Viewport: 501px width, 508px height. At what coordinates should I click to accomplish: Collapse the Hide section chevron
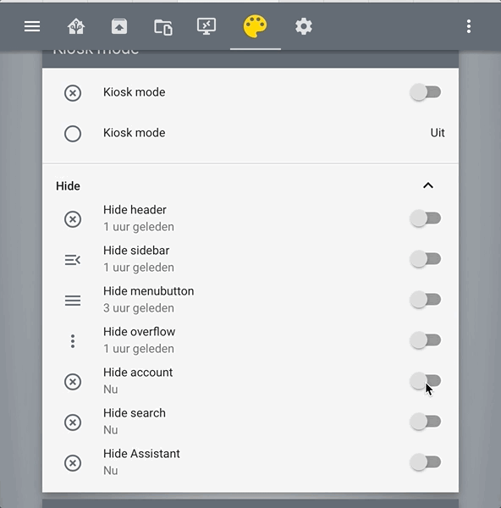pos(428,185)
